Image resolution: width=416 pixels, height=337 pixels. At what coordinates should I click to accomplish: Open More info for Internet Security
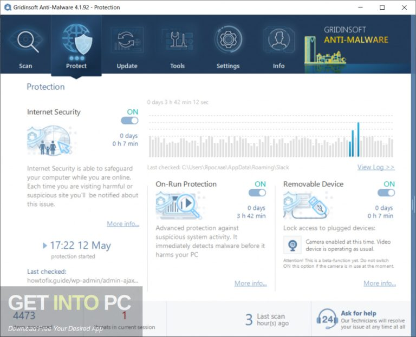click(123, 224)
